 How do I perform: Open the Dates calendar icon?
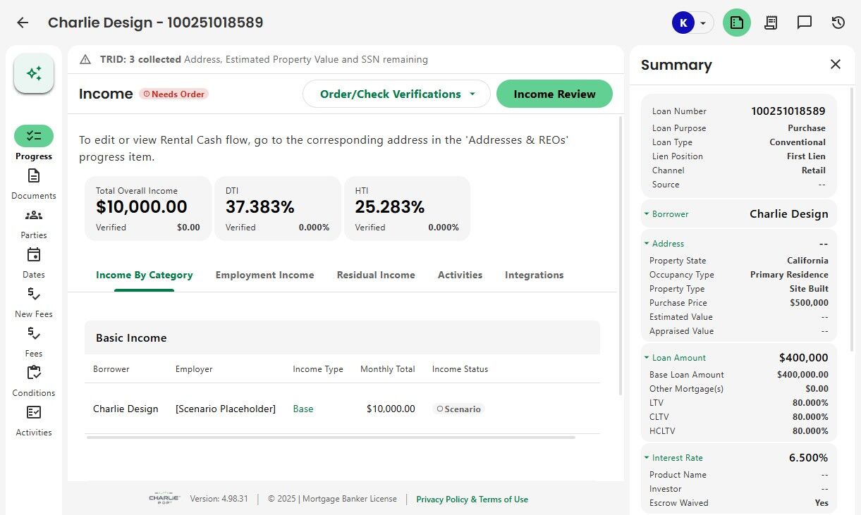[34, 255]
